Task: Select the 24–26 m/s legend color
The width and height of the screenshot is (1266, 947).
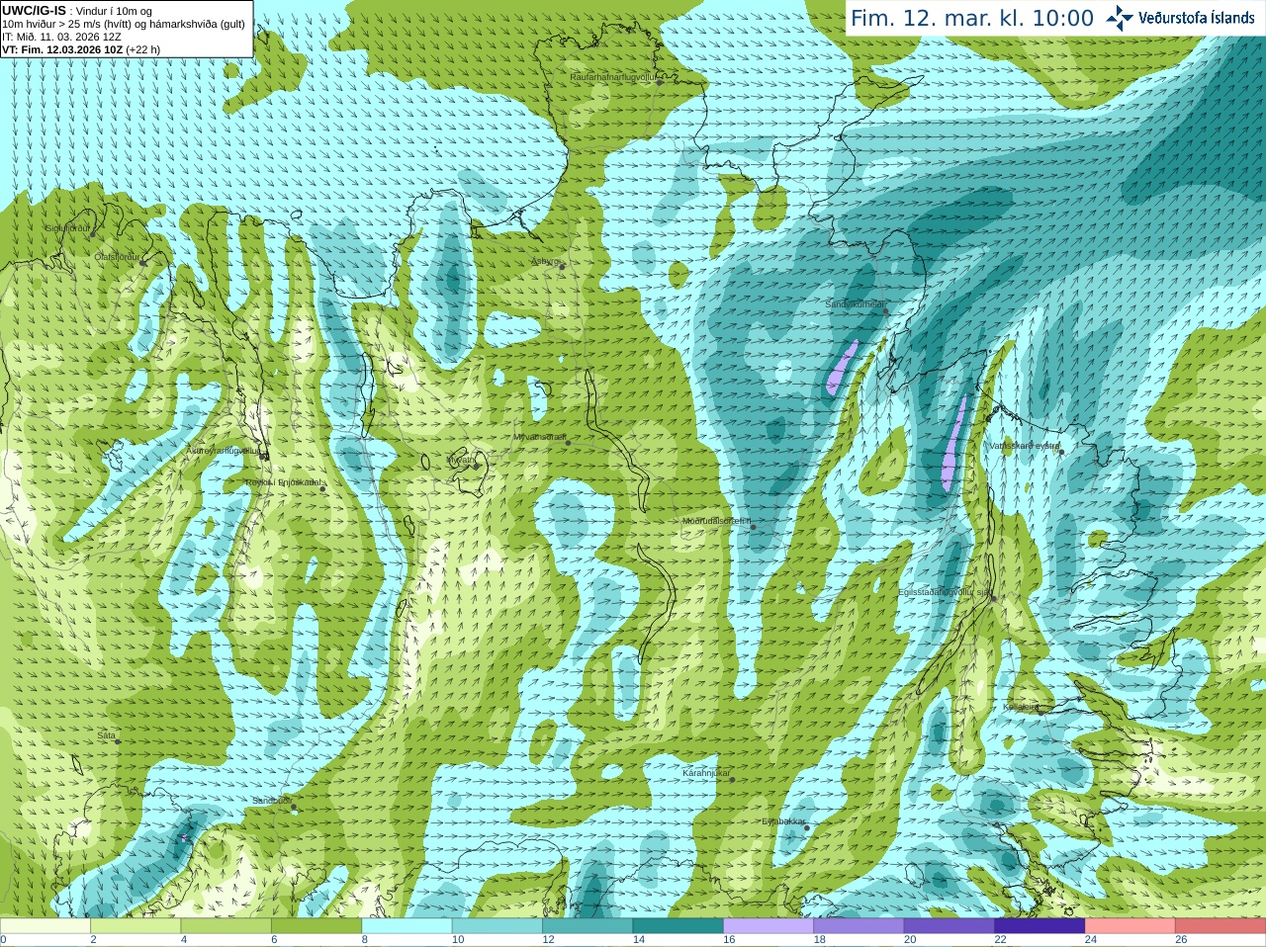Action: coord(1130,926)
